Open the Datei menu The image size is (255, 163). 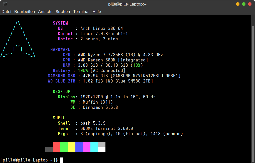click(x=6, y=12)
